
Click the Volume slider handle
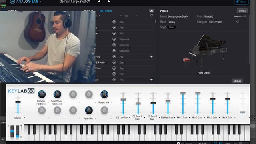coord(18,102)
